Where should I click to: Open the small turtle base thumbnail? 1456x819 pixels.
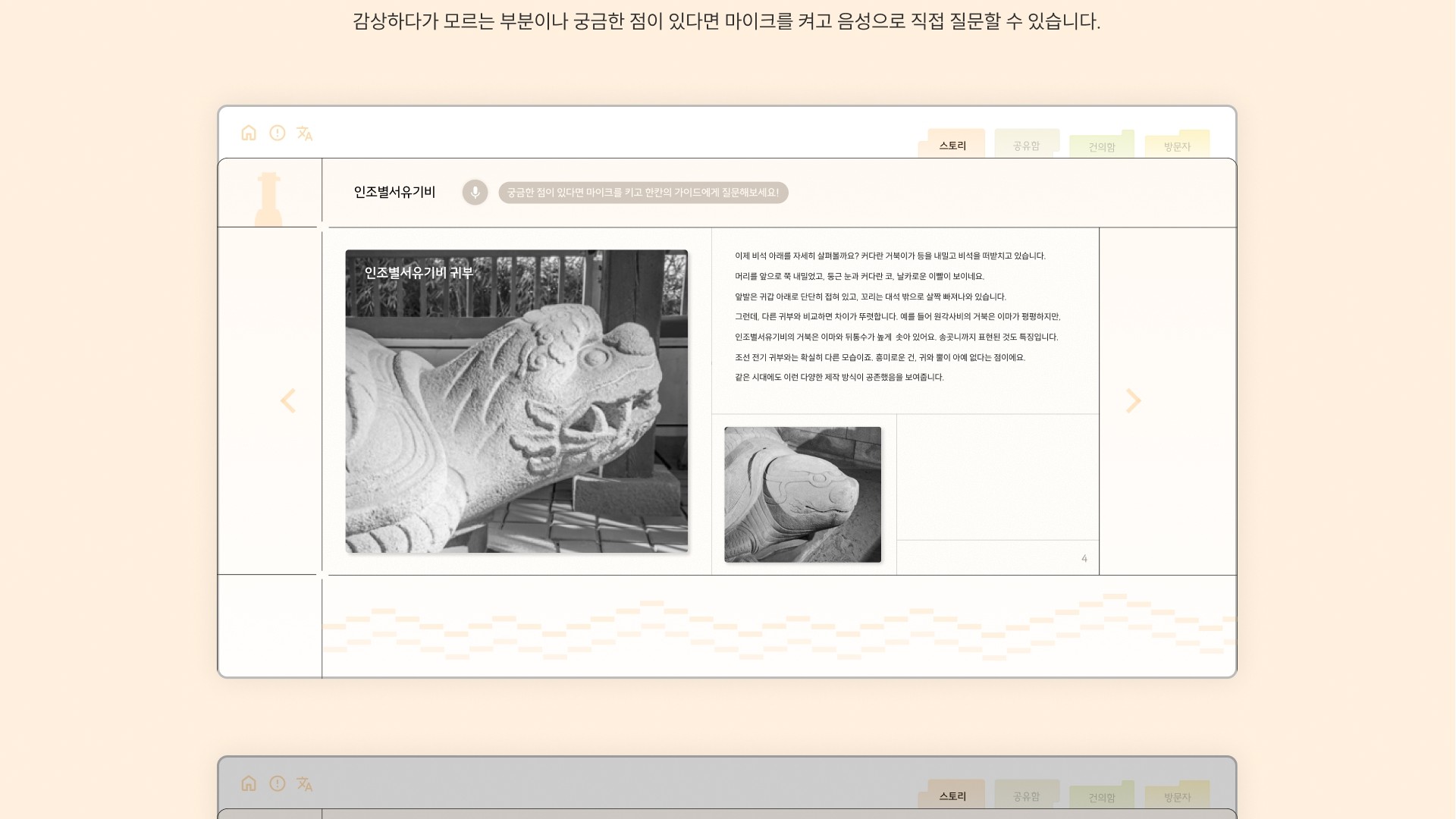point(802,494)
